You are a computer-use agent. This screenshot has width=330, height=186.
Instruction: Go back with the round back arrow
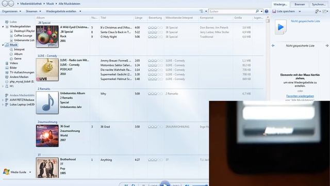(x=5, y=4)
